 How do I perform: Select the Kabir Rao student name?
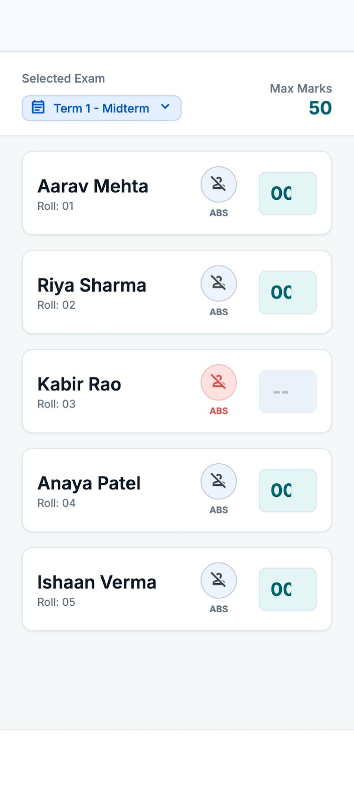tap(79, 384)
